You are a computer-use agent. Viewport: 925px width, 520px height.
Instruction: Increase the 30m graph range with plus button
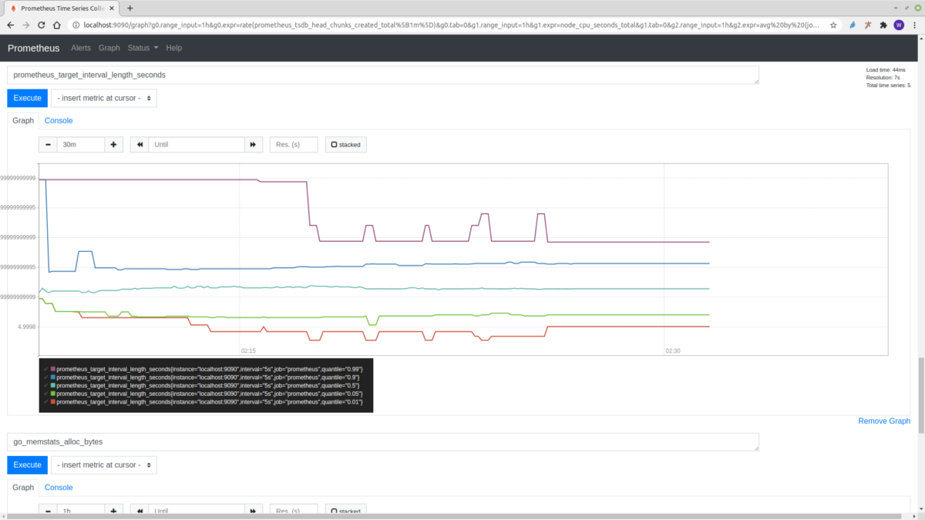[113, 144]
